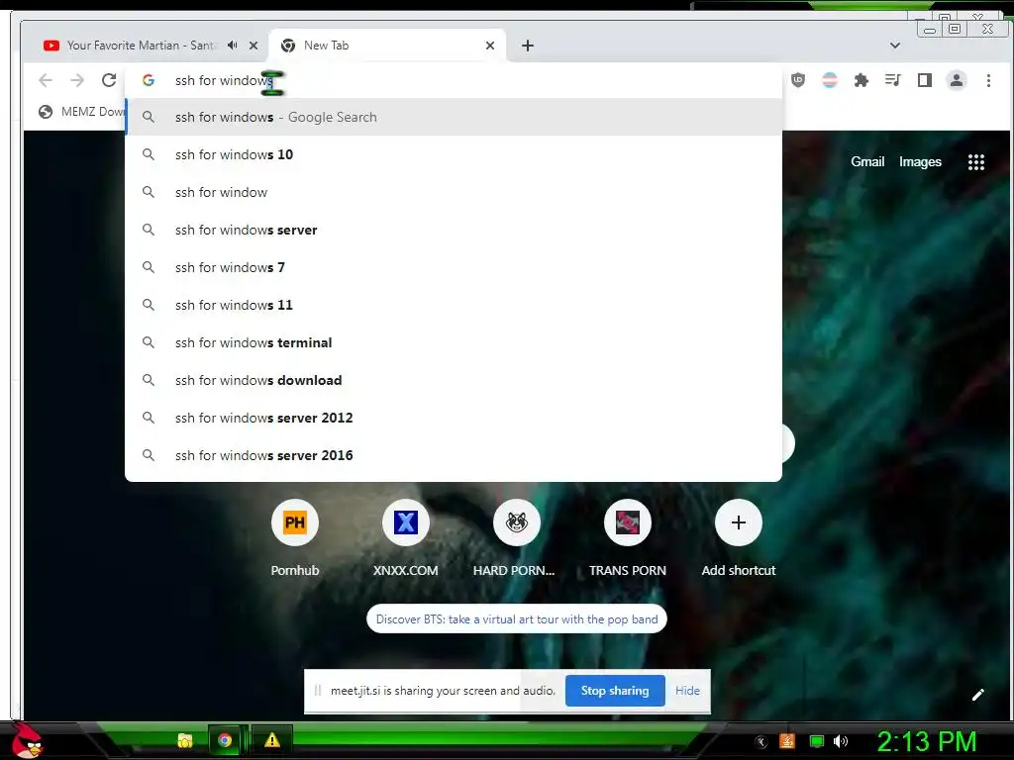Reload the page with the refresh icon
This screenshot has height=760, width=1014.
click(109, 80)
